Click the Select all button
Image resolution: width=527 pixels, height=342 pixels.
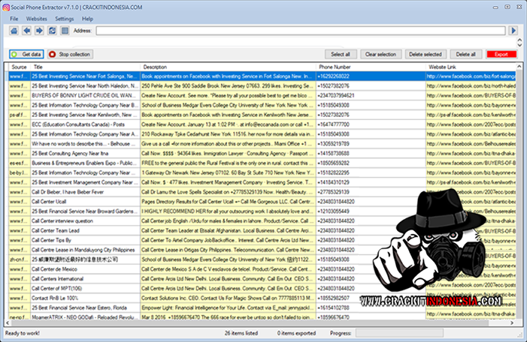(x=341, y=55)
